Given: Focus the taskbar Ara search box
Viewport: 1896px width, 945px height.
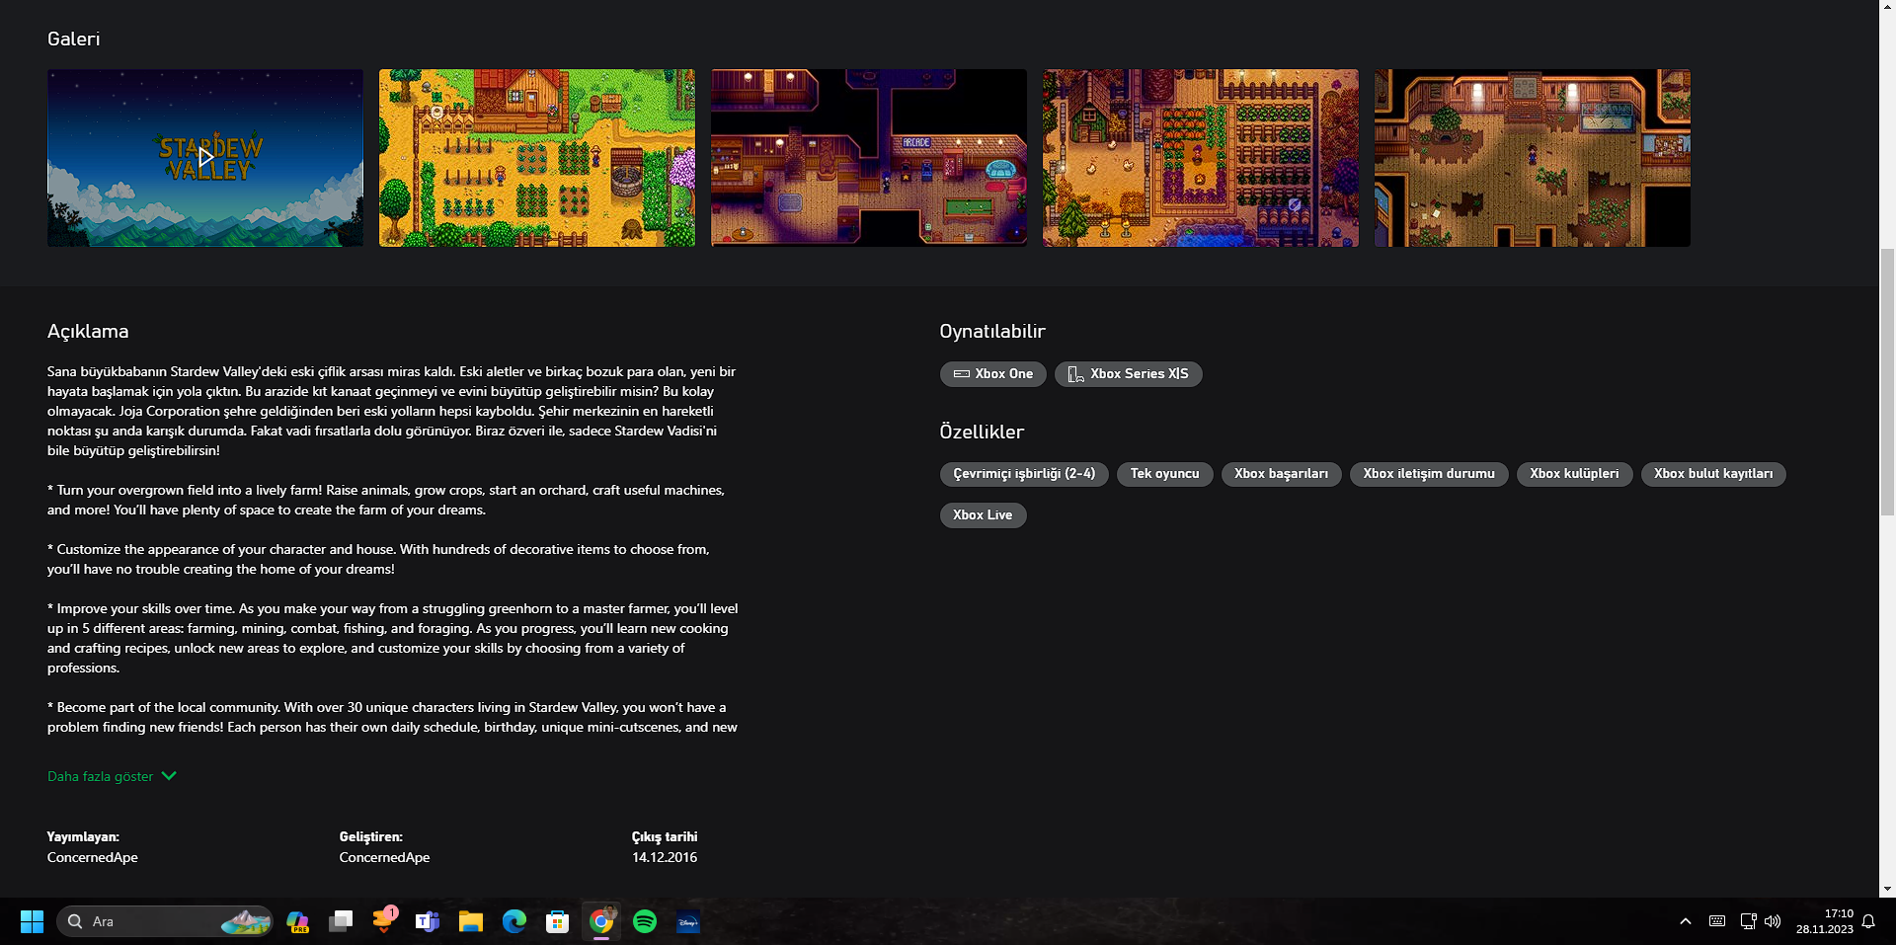Looking at the screenshot, I should (x=164, y=921).
